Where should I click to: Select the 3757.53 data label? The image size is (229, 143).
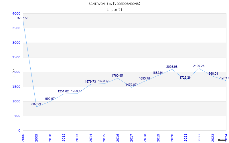pos(23,18)
